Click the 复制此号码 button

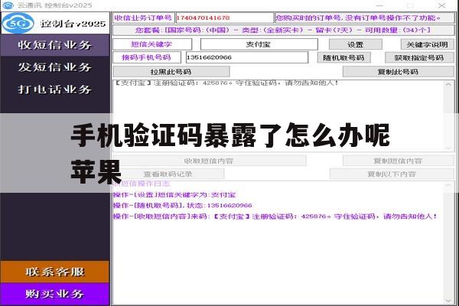click(398, 72)
